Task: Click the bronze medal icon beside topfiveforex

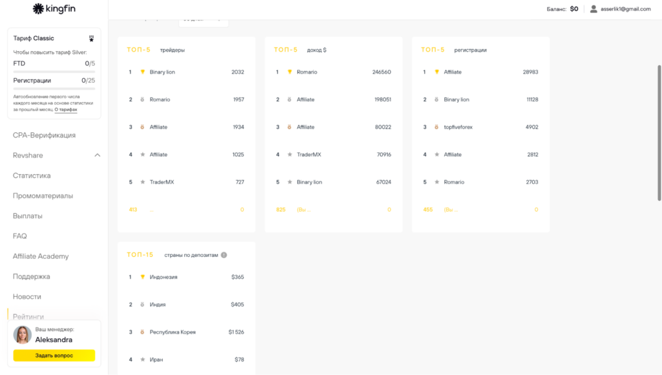Action: click(x=436, y=127)
